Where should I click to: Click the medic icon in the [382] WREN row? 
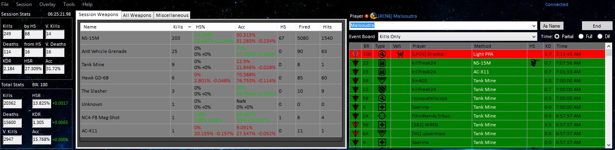(x=382, y=124)
